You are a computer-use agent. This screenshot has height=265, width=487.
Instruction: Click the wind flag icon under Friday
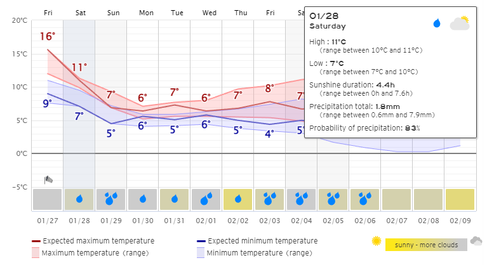(48, 180)
